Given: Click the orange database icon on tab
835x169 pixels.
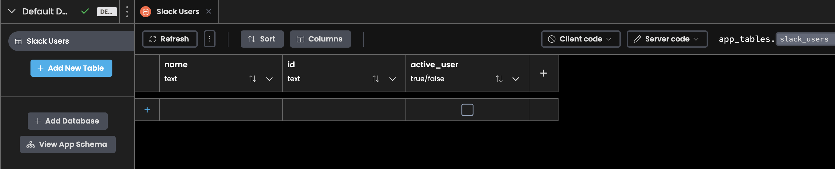Looking at the screenshot, I should [146, 12].
